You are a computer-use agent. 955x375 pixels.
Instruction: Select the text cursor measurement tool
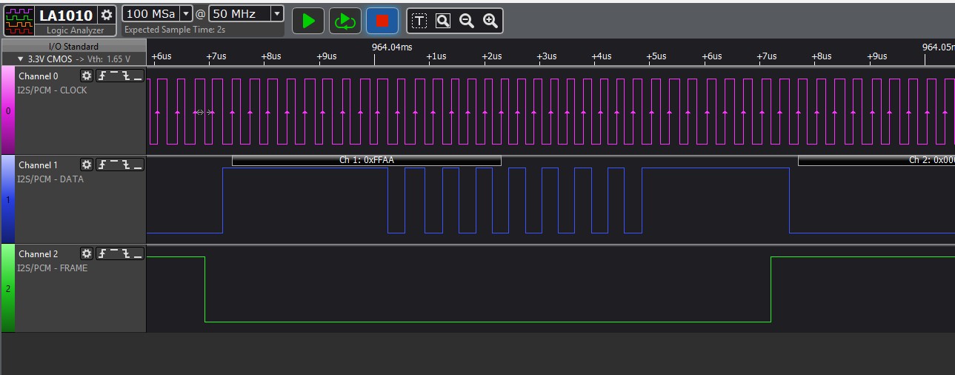(x=419, y=21)
